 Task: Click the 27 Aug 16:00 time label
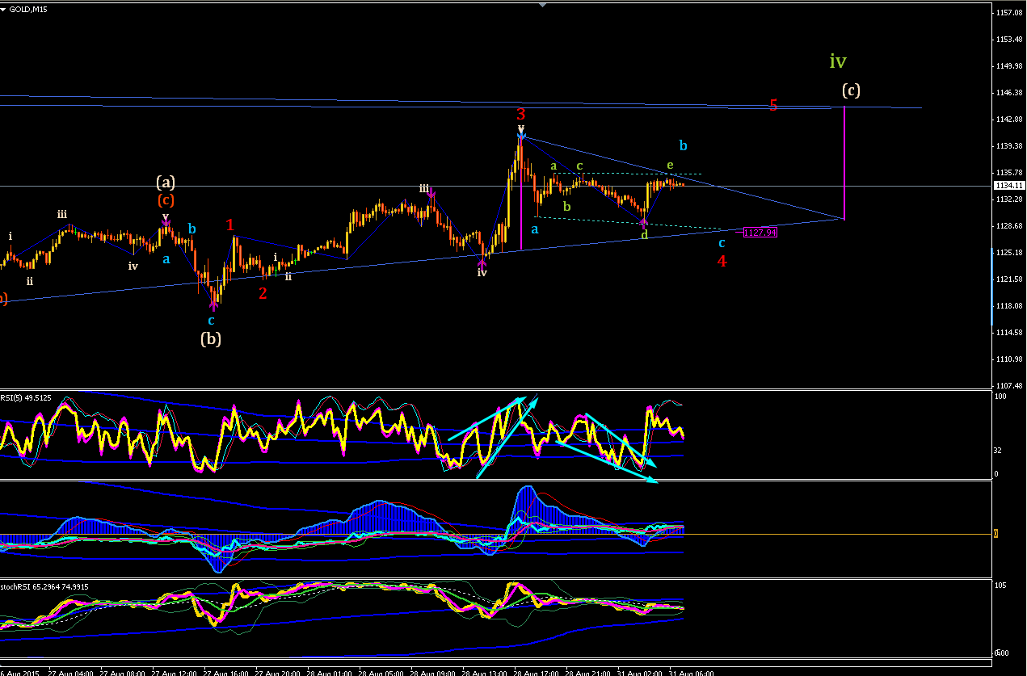pos(226,672)
